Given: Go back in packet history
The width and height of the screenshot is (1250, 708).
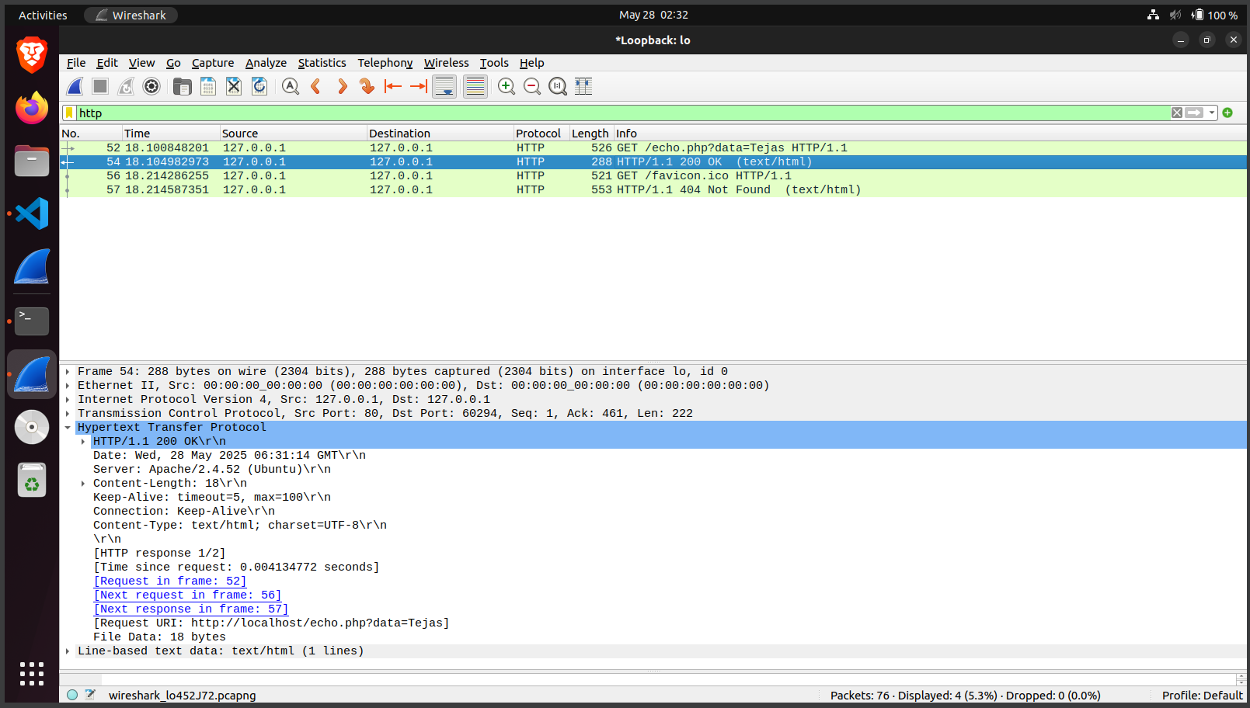Looking at the screenshot, I should (x=316, y=86).
